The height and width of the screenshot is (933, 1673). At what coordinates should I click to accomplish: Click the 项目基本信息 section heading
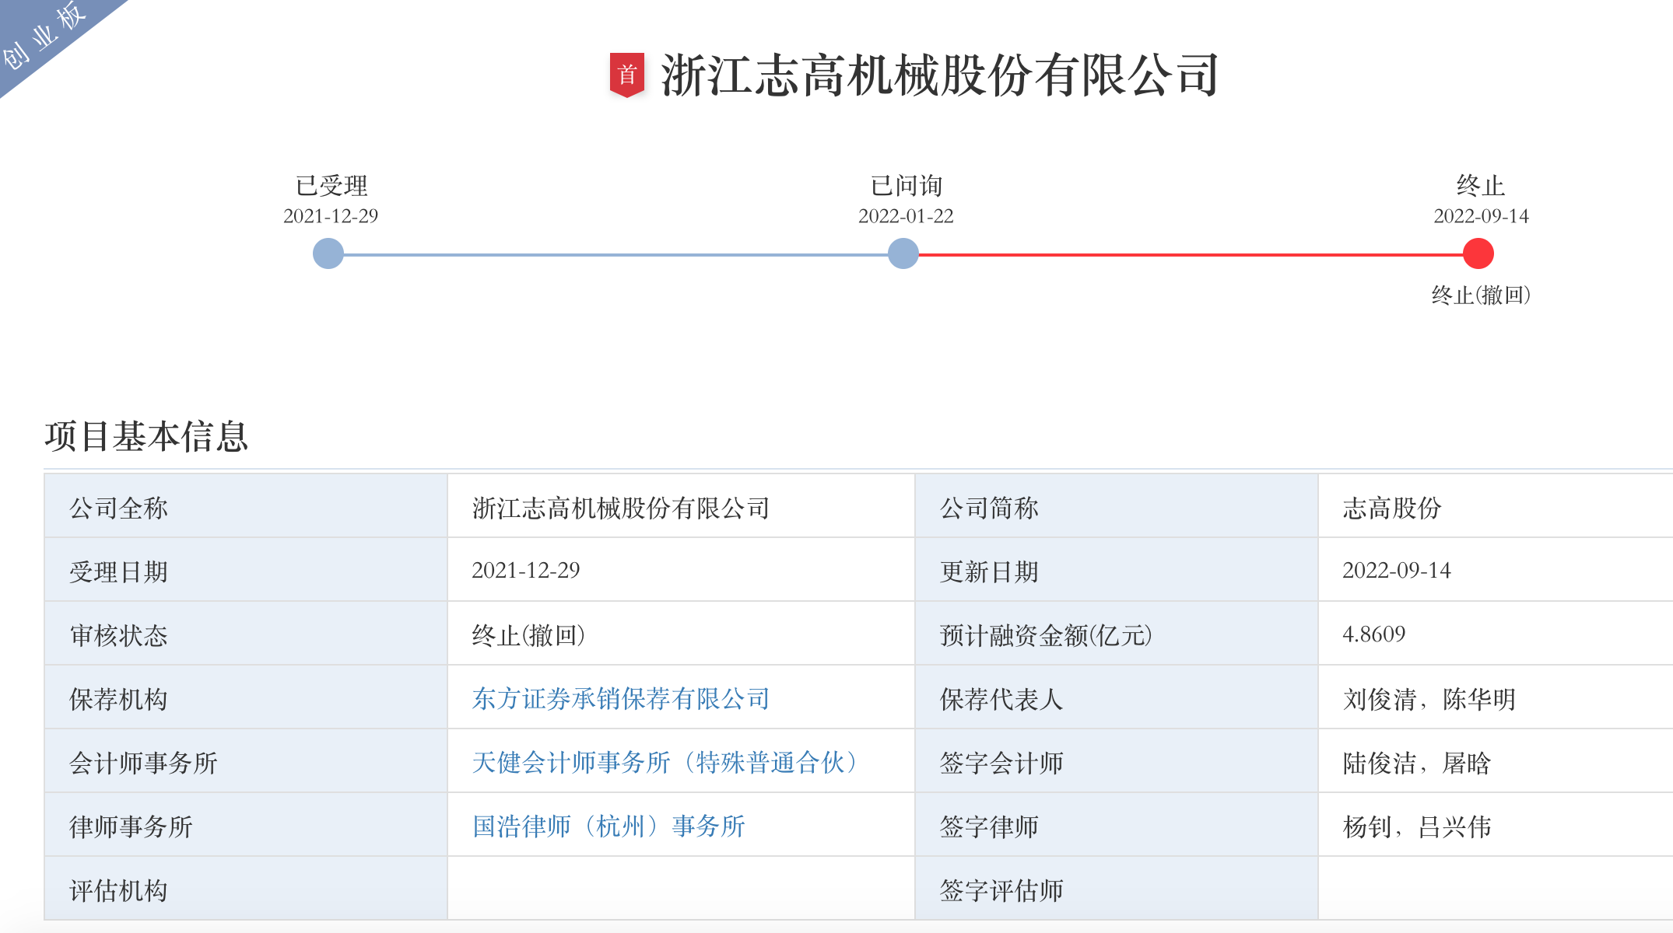146,436
